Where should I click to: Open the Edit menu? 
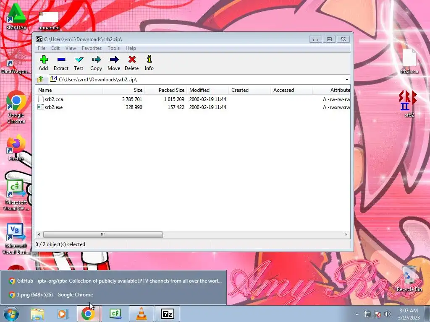(55, 48)
